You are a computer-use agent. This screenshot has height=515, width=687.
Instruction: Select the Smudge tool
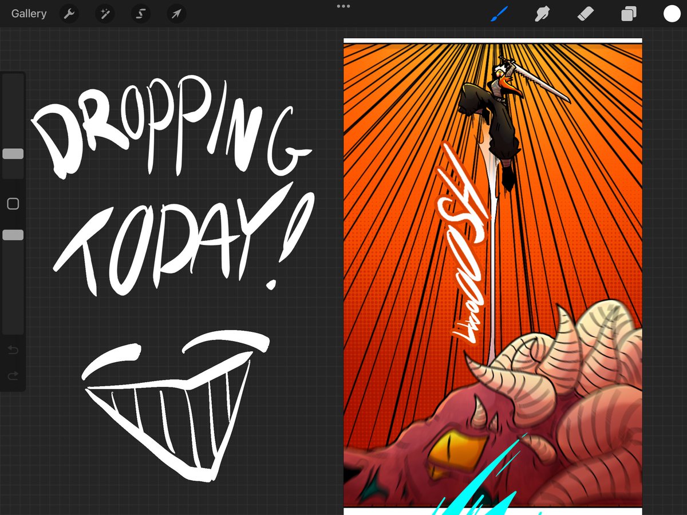[x=542, y=14]
